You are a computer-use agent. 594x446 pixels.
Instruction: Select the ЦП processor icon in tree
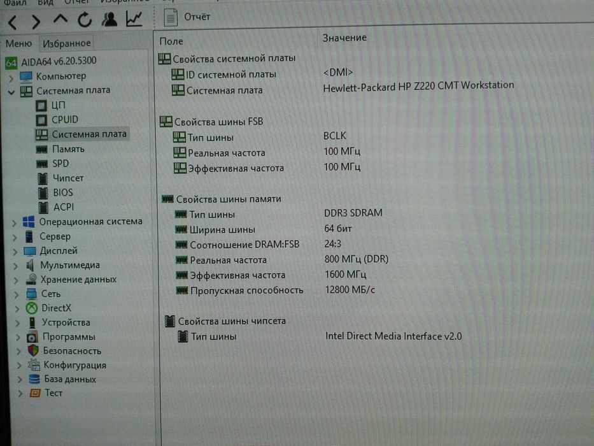click(x=41, y=105)
